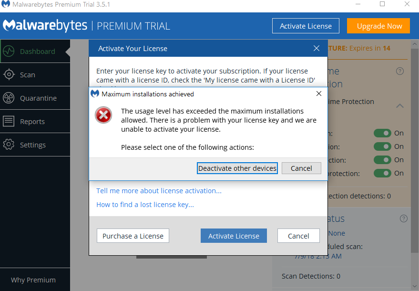The width and height of the screenshot is (419, 291).
Task: Toggle Ransomware protection switch on the dashboard
Action: pos(382,173)
